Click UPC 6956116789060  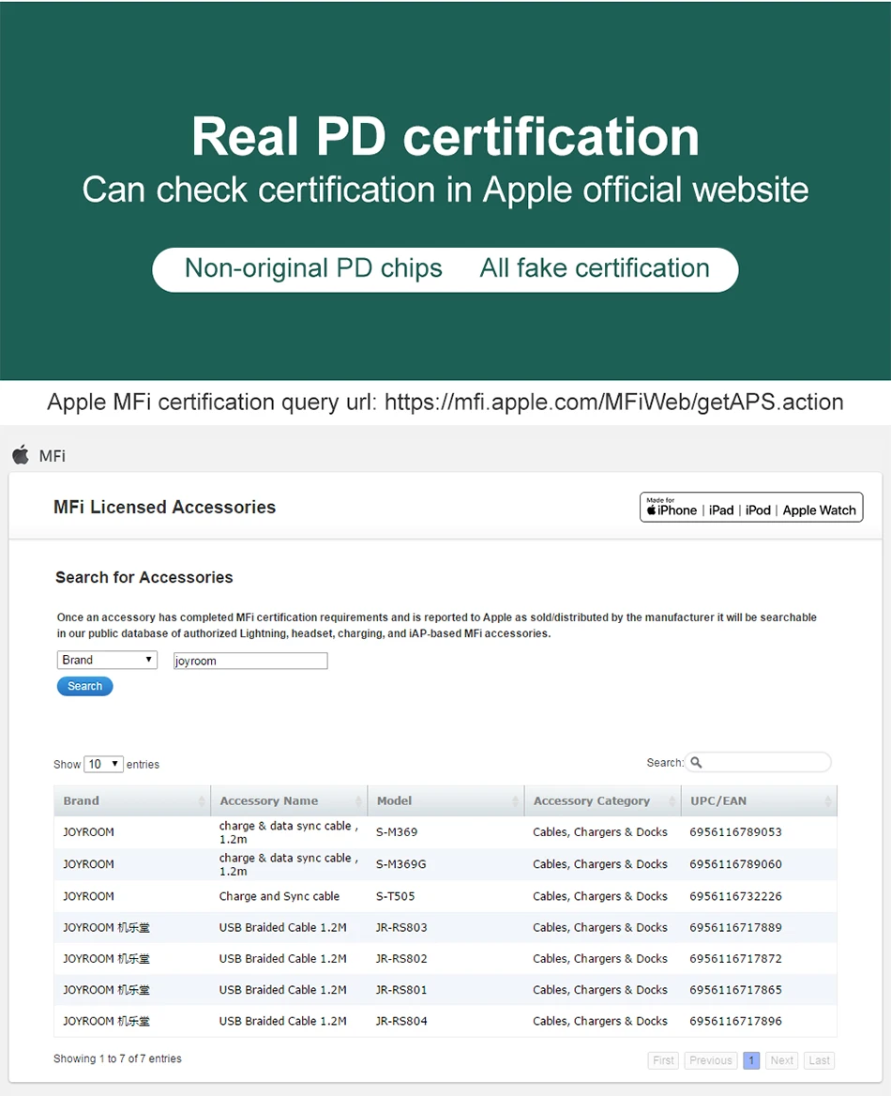(735, 864)
